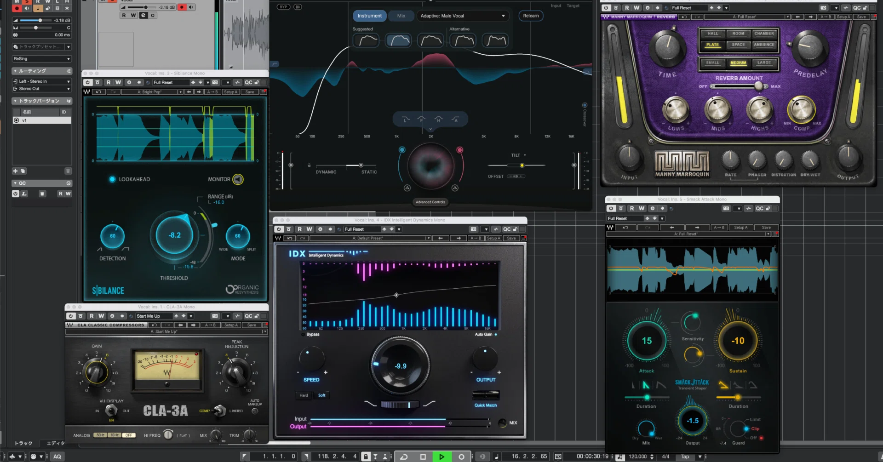The height and width of the screenshot is (462, 883).
Task: Click the lock icon beside the DYNAMIC slider
Action: tap(309, 165)
